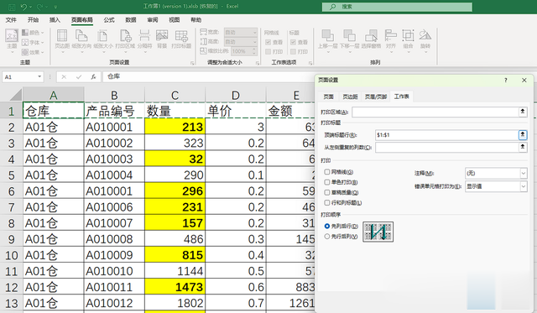Viewport: 537px width, 313px height.
Task: Switch to 页面 tab in dialog
Action: coord(328,97)
